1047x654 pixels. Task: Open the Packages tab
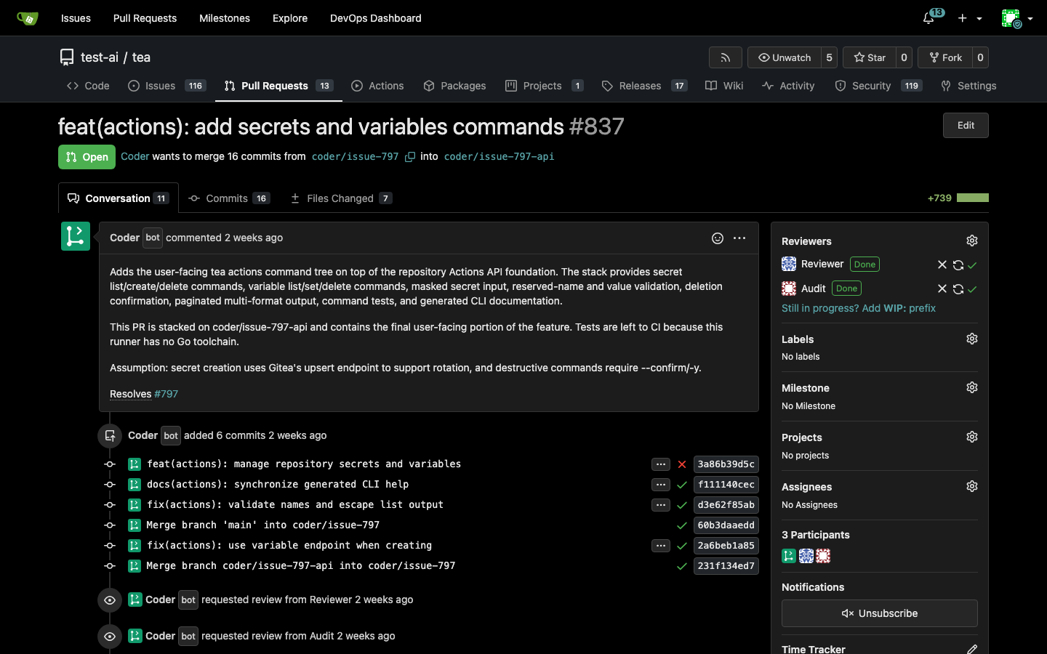click(x=454, y=86)
